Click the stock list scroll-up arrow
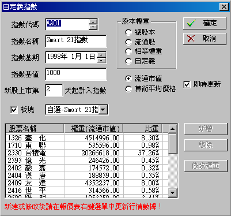Screen dimensions: 231x216 [172, 129]
